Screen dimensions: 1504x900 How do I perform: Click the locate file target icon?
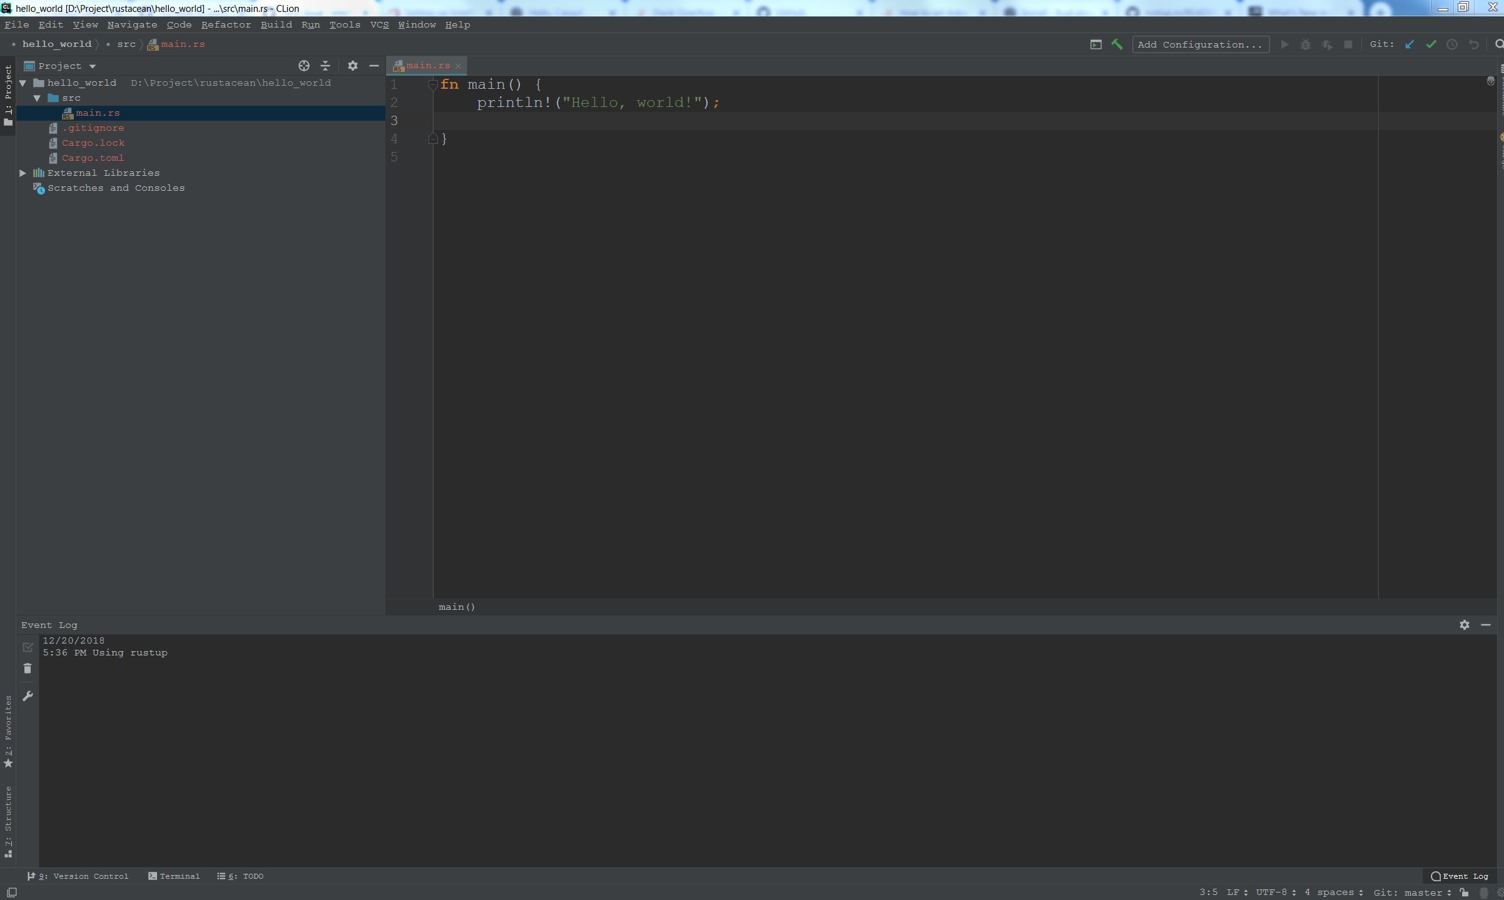[304, 66]
